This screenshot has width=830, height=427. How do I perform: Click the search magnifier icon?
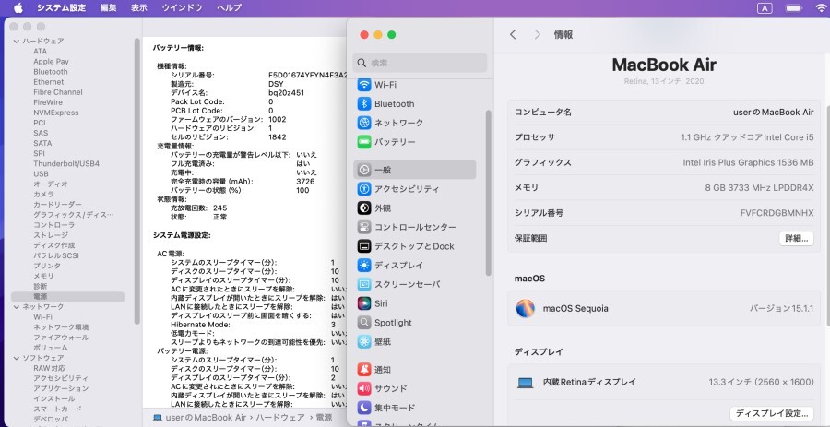(362, 63)
